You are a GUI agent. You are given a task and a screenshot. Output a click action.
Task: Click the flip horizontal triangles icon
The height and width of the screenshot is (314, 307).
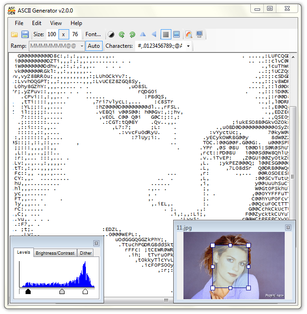(x=143, y=34)
